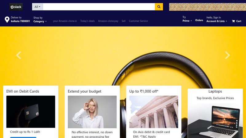The width and height of the screenshot is (246, 138).
Task: Go to previous carousel slide arrow
Action: tap(18, 55)
